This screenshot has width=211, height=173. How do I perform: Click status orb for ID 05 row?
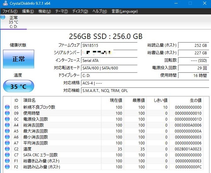click(x=7, y=107)
